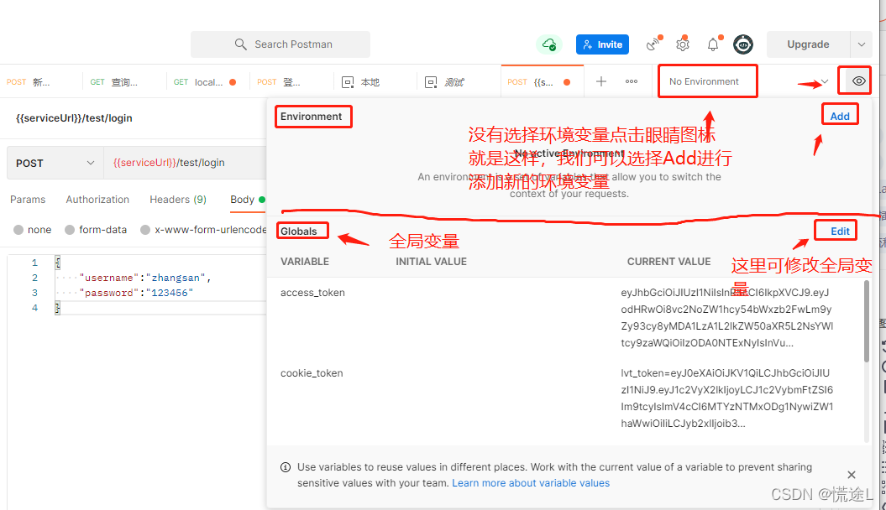Click Add to create new environment

click(x=840, y=117)
